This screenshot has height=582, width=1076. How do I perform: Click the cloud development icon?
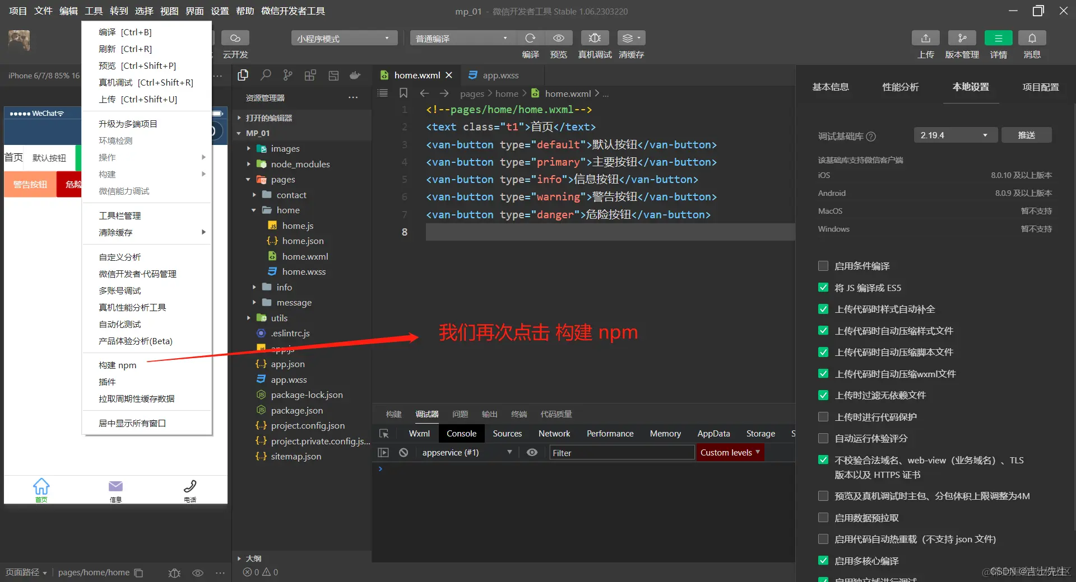(235, 38)
